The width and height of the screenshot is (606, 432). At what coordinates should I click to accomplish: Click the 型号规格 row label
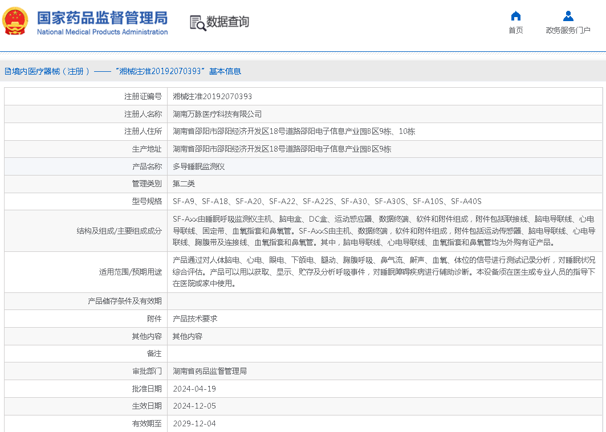pyautogui.click(x=147, y=201)
